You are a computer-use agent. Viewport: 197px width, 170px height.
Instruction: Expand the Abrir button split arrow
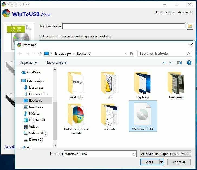click(161, 162)
